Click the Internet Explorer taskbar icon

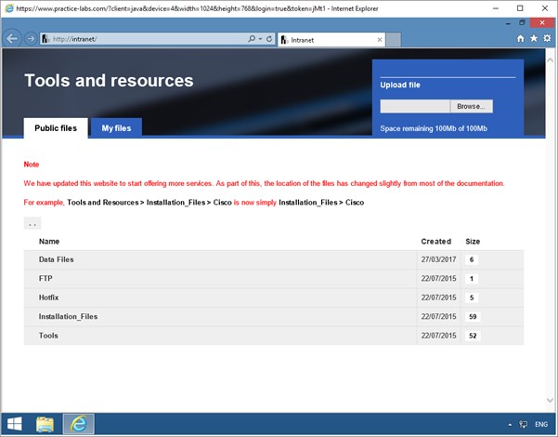pos(79,424)
